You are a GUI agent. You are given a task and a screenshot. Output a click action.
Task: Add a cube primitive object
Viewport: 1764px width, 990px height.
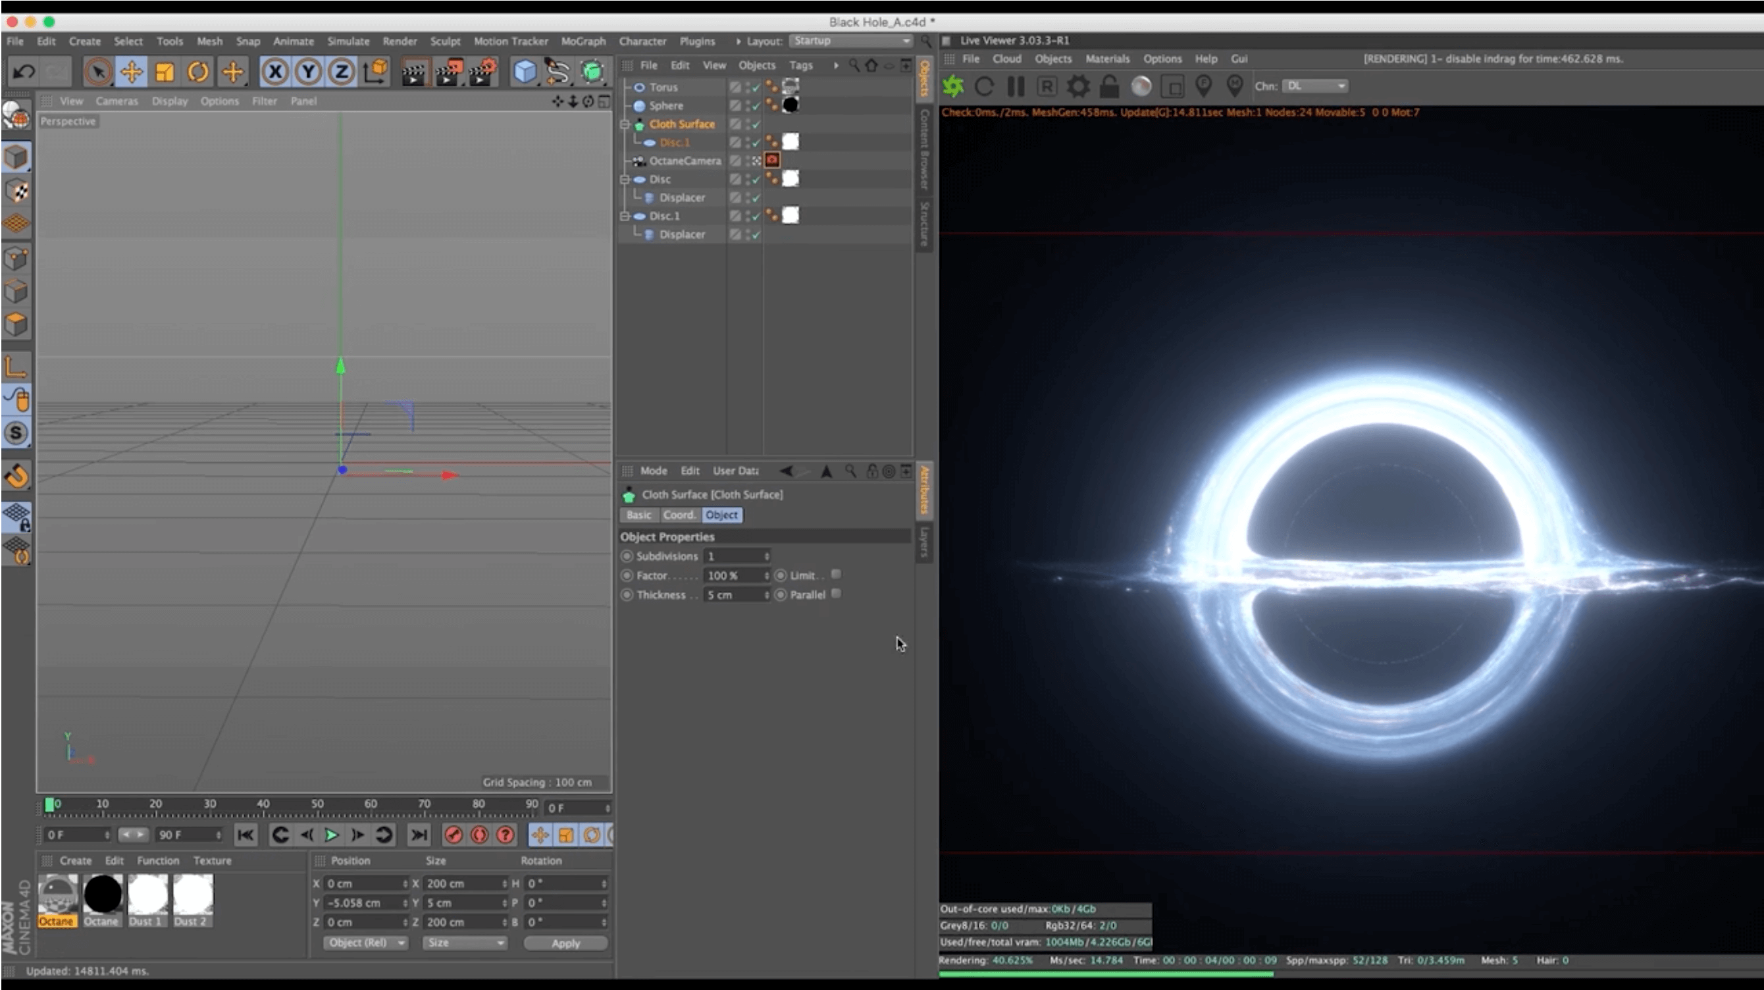(x=525, y=72)
